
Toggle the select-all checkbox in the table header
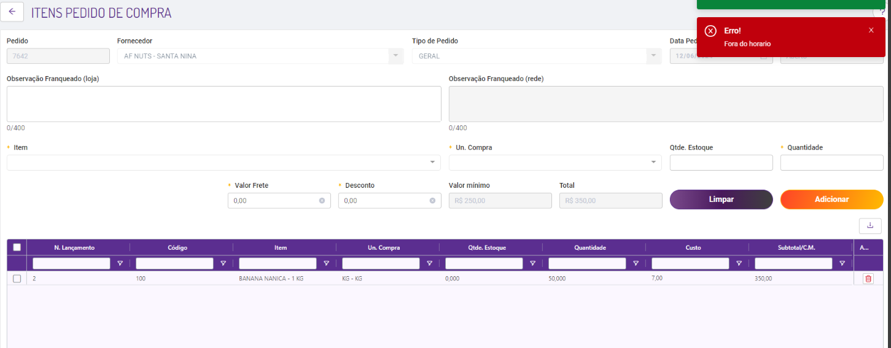point(17,247)
